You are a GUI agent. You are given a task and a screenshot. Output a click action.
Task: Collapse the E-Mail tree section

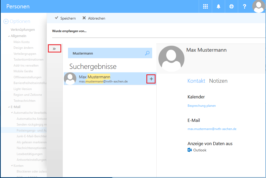9,106
